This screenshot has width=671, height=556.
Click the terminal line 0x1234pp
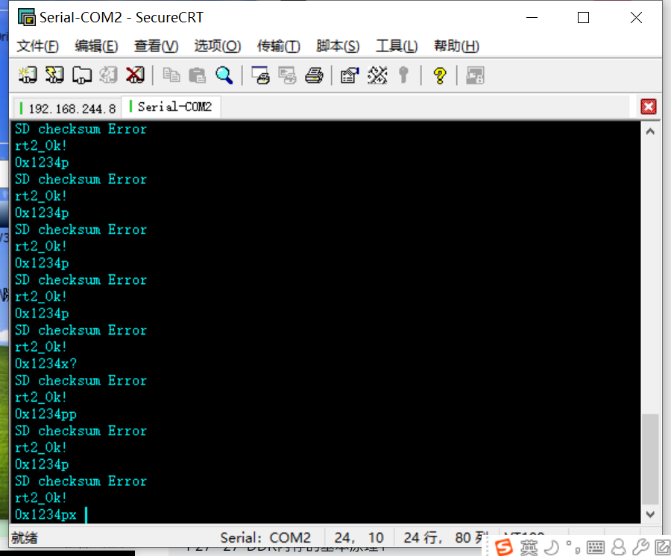45,414
